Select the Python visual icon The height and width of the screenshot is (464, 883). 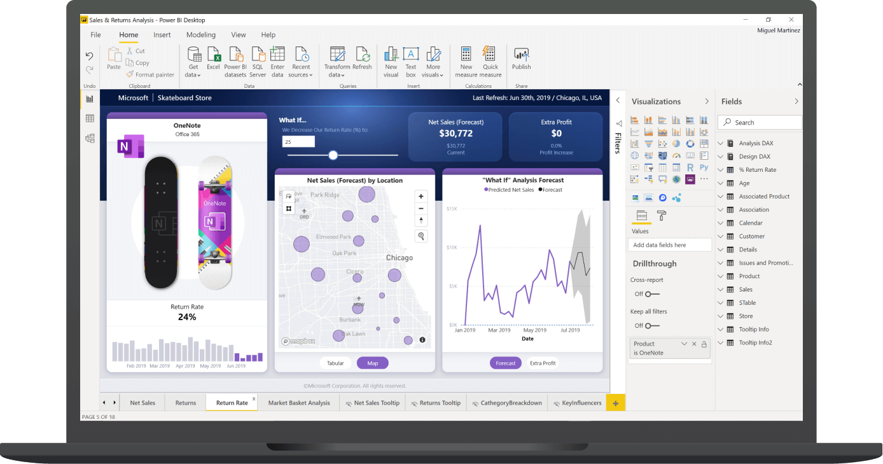coord(704,167)
